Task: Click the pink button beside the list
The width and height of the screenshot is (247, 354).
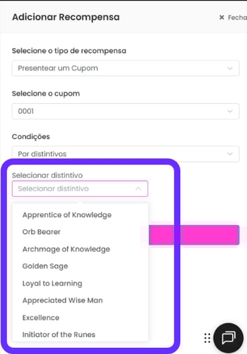Action: [x=194, y=235]
